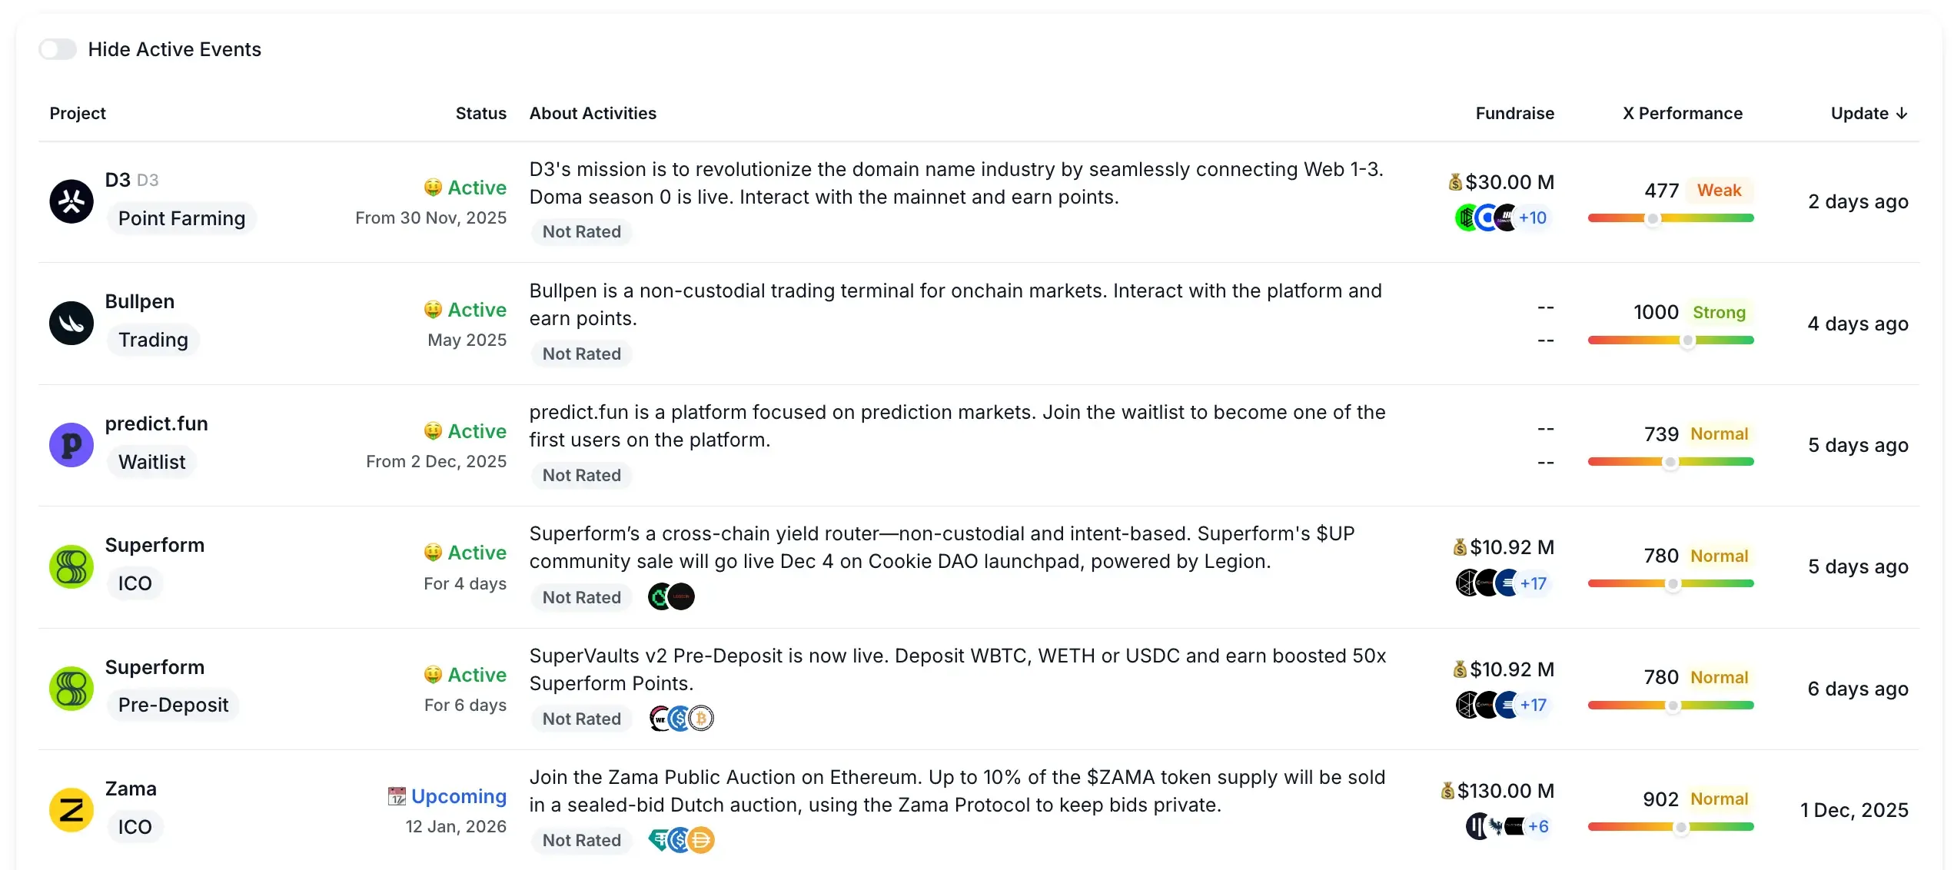Click the Zama project logo
This screenshot has width=1954, height=870.
tap(70, 809)
